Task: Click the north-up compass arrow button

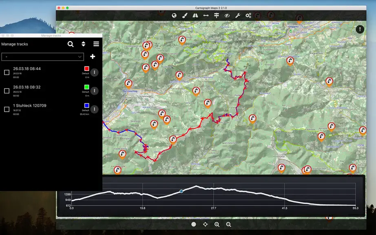Action: [x=360, y=29]
